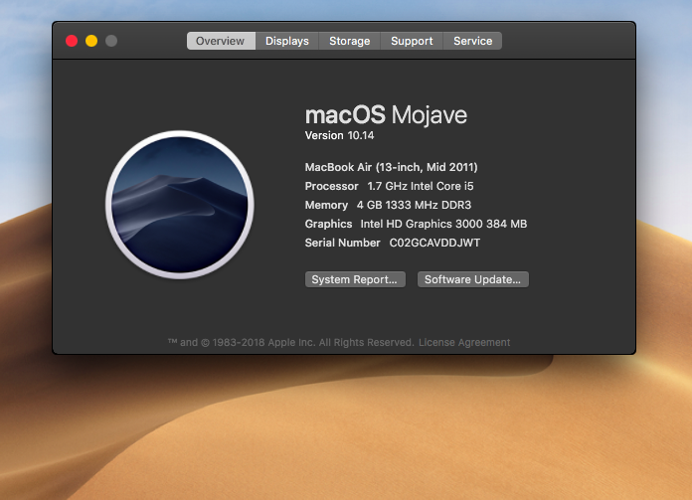Click the disabled gray zoom button
The image size is (692, 500).
click(111, 41)
